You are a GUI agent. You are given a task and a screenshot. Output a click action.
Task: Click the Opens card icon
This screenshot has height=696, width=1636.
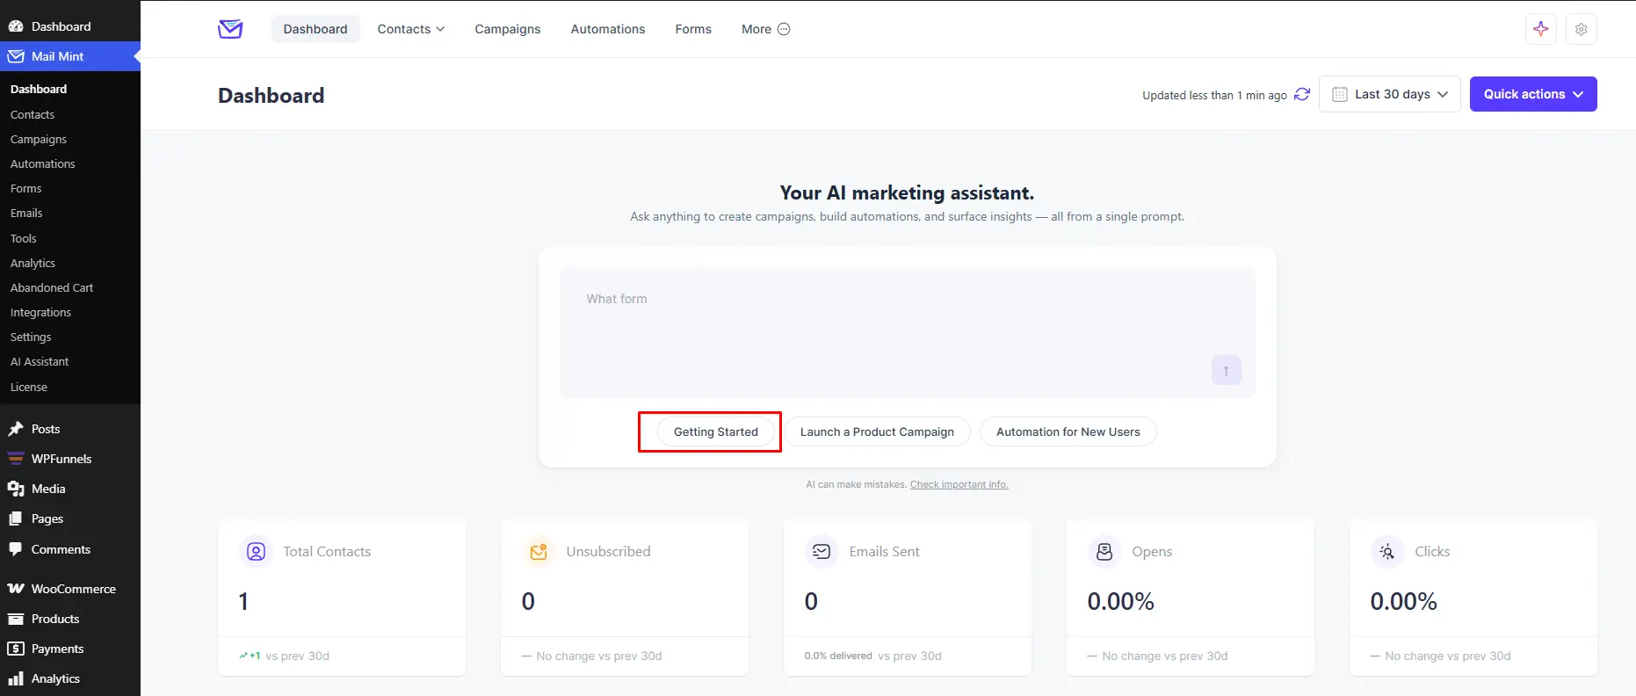tap(1104, 551)
